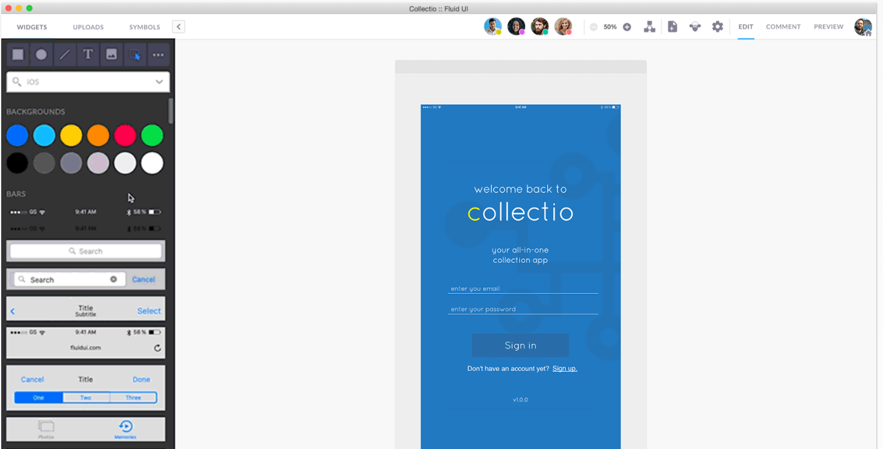Select the welcome back to text
The width and height of the screenshot is (883, 449).
(x=520, y=189)
